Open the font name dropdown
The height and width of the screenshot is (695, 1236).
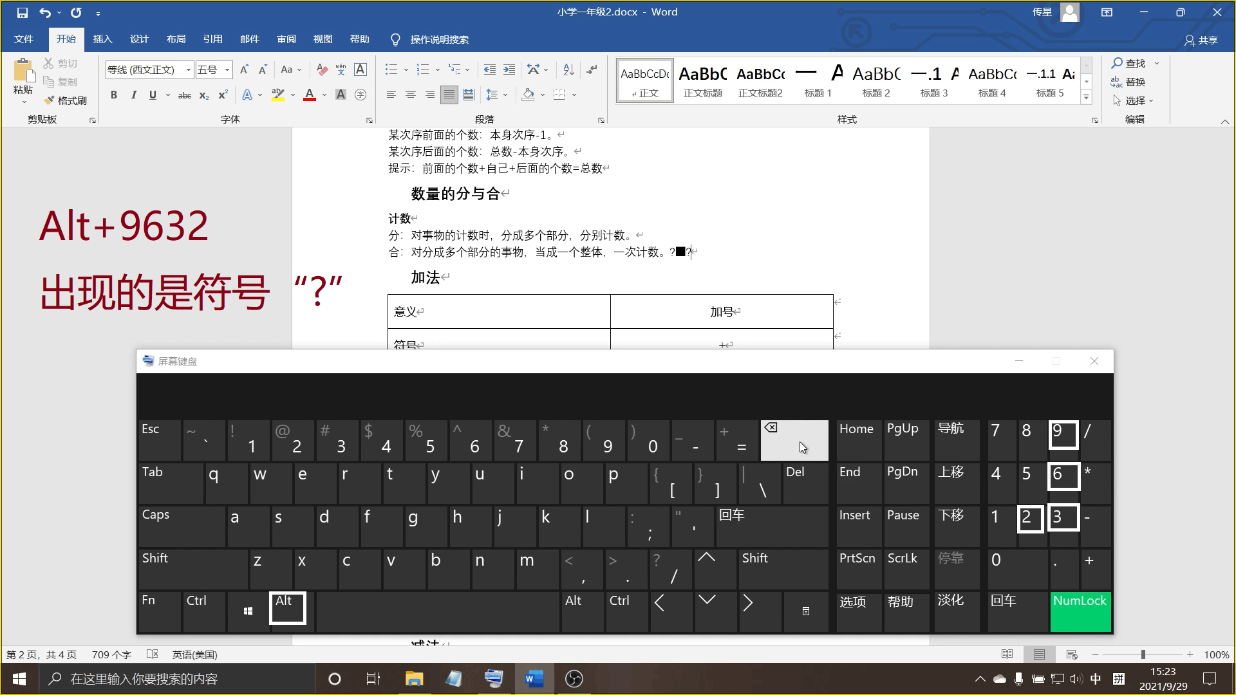pos(188,69)
